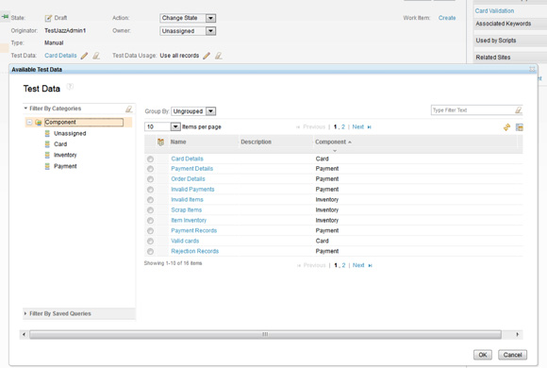Collapse the Filter By Categories section
Screen dimensions: 547x368
[25, 109]
